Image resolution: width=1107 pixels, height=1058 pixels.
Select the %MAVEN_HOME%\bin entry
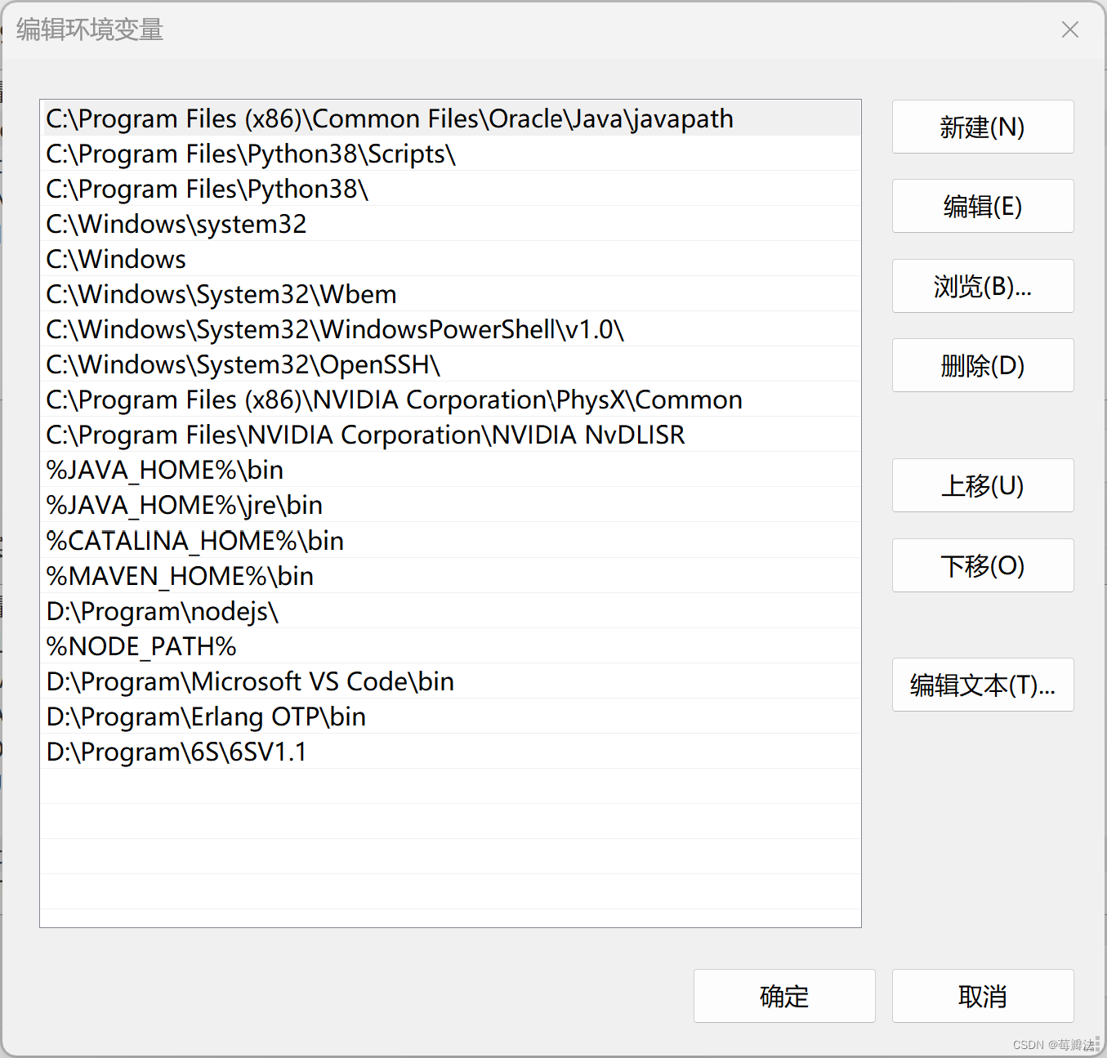[x=178, y=576]
